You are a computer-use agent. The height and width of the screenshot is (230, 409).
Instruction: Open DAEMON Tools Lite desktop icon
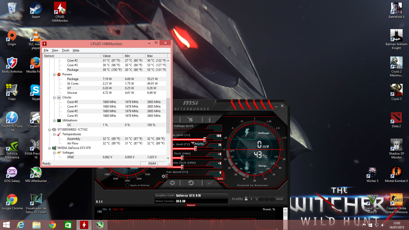point(12,122)
